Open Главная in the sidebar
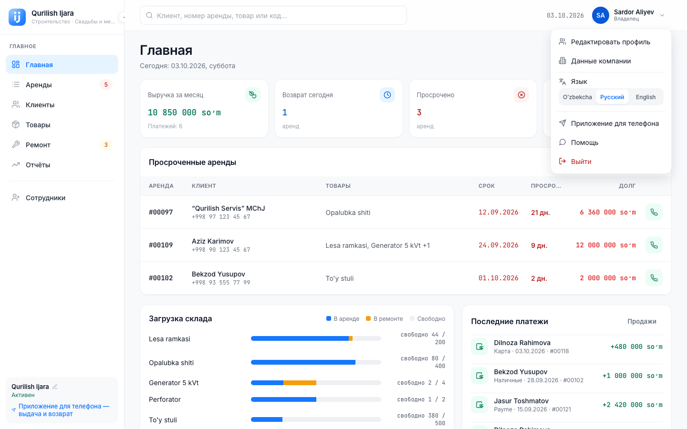 point(62,64)
